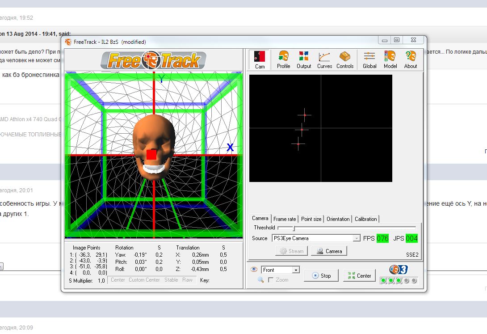The height and width of the screenshot is (334, 487).
Task: Click the Camera settings button
Action: click(329, 251)
